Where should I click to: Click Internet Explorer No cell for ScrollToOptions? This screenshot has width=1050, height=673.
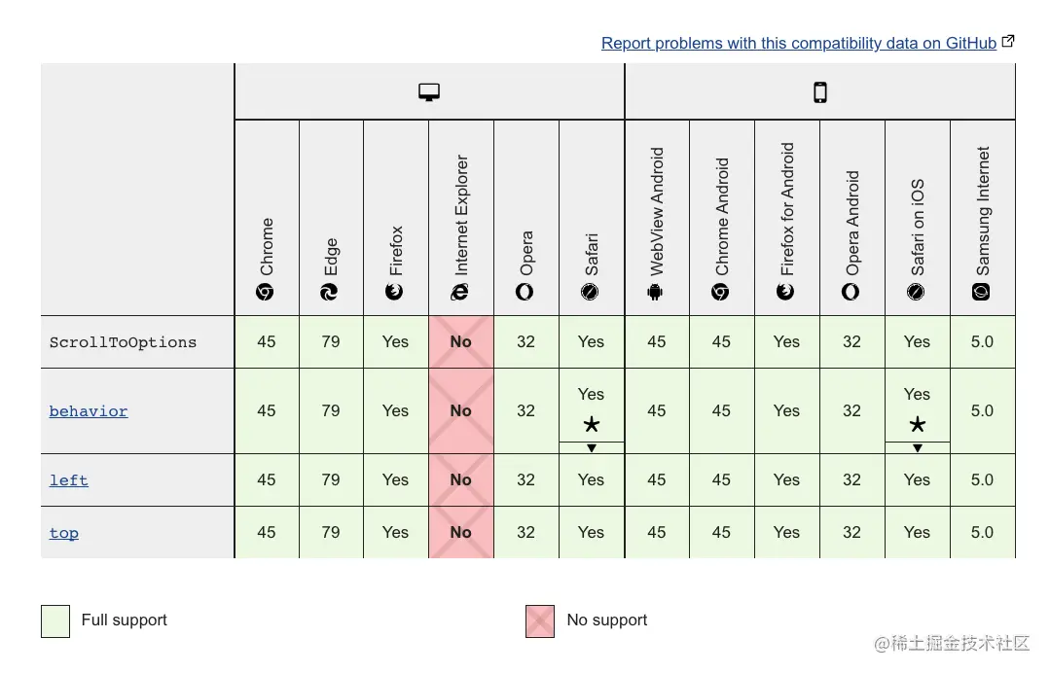pyautogui.click(x=460, y=341)
